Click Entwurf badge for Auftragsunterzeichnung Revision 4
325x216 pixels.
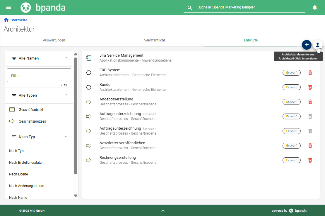[291, 131]
